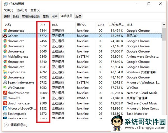Click the Chrome icon for PID 3240
The width and height of the screenshot is (168, 133).
pyautogui.click(x=5, y=62)
